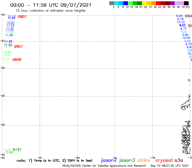
Task: Click the latitude axis label '-46'
Action: pos(2,96)
